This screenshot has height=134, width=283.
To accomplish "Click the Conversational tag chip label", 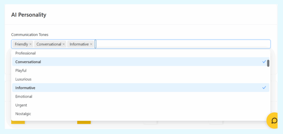I will (x=49, y=44).
